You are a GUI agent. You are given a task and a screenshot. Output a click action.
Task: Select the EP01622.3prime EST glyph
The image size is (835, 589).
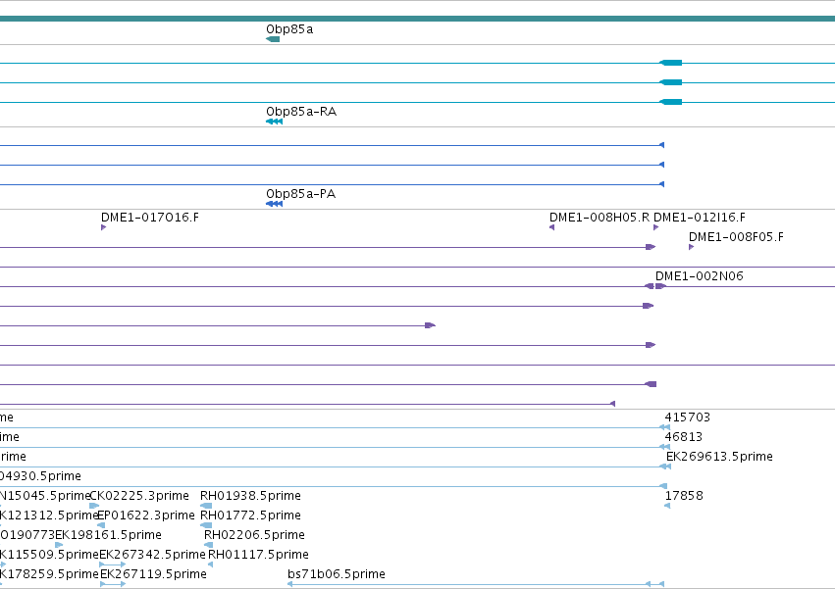coord(101,525)
